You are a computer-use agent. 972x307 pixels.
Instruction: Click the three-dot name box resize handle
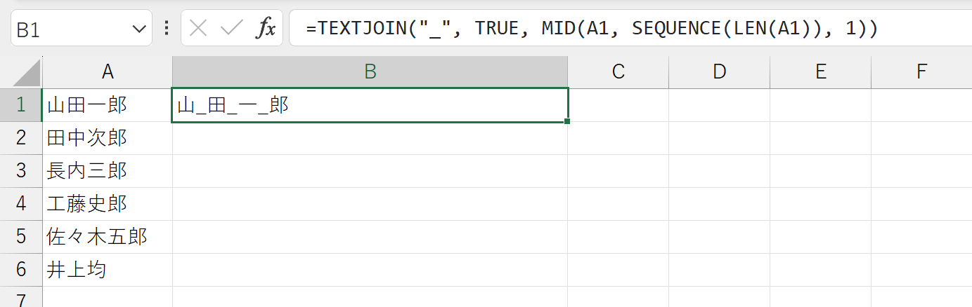pos(167,28)
